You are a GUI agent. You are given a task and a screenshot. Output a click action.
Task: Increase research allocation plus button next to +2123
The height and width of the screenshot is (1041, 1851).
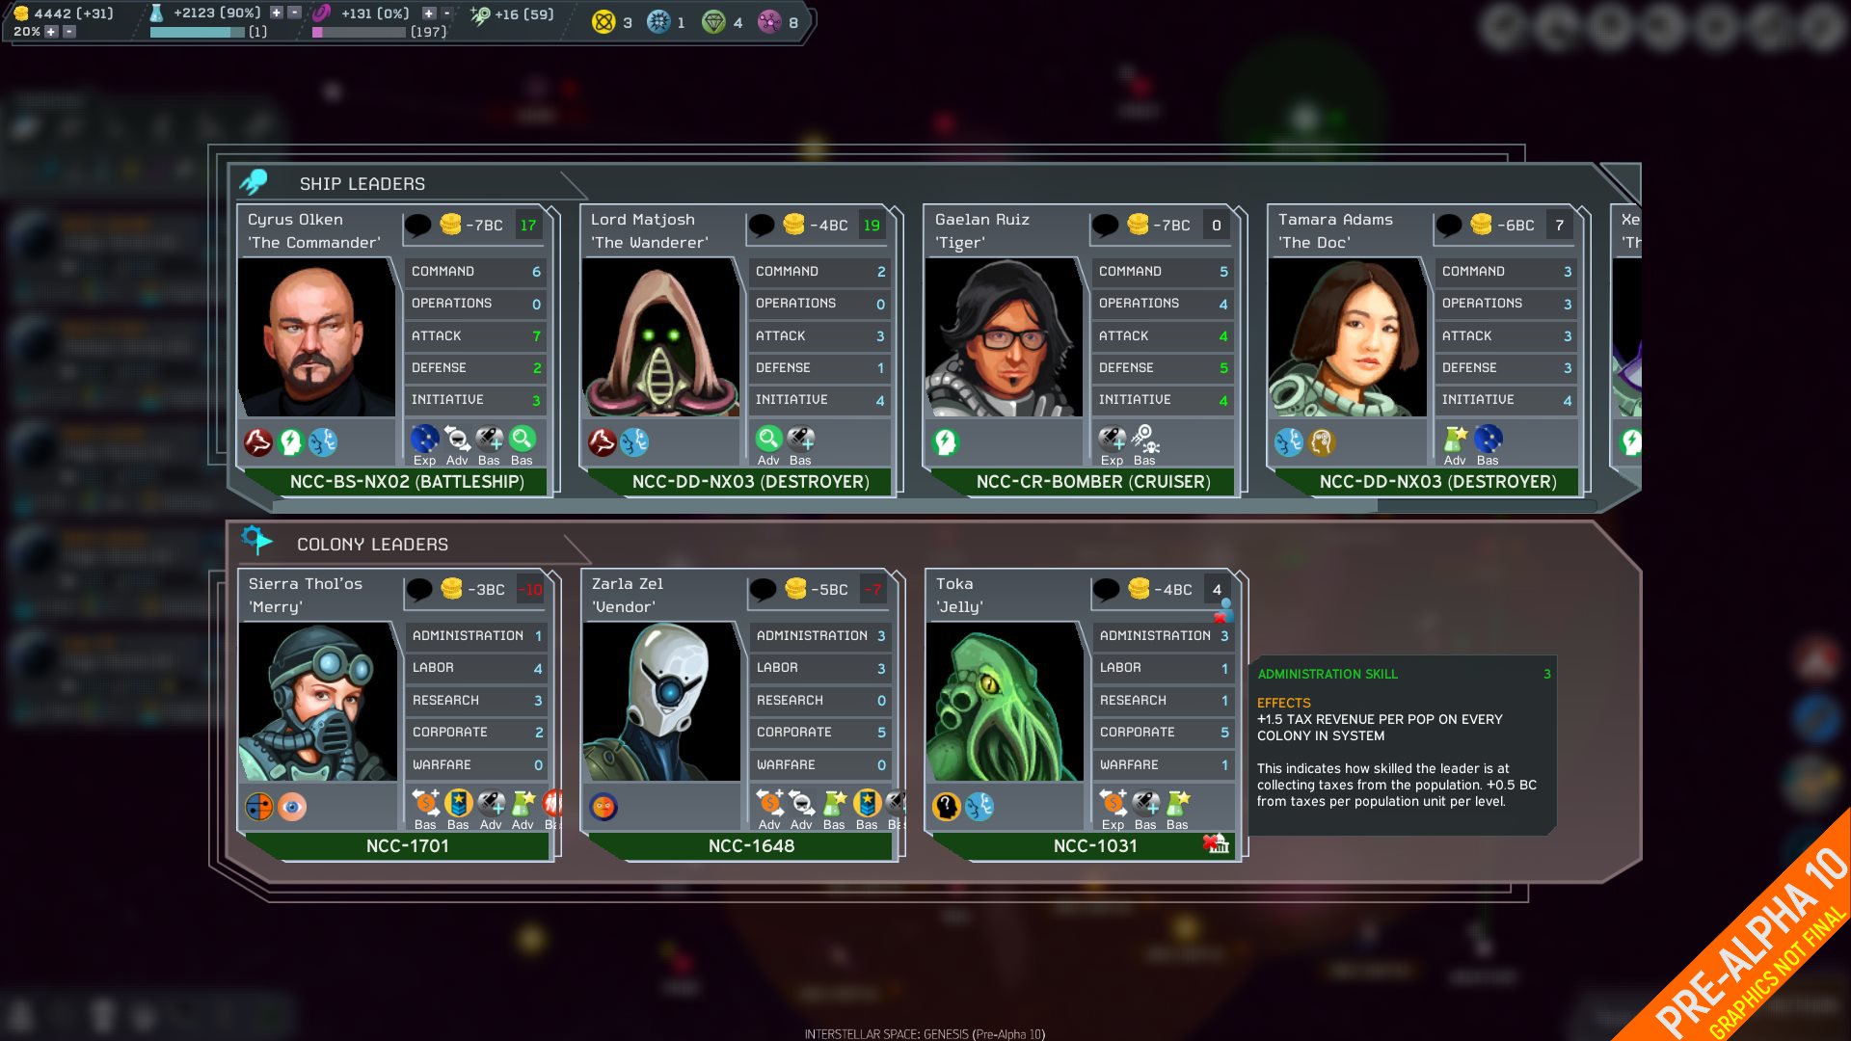click(x=277, y=13)
